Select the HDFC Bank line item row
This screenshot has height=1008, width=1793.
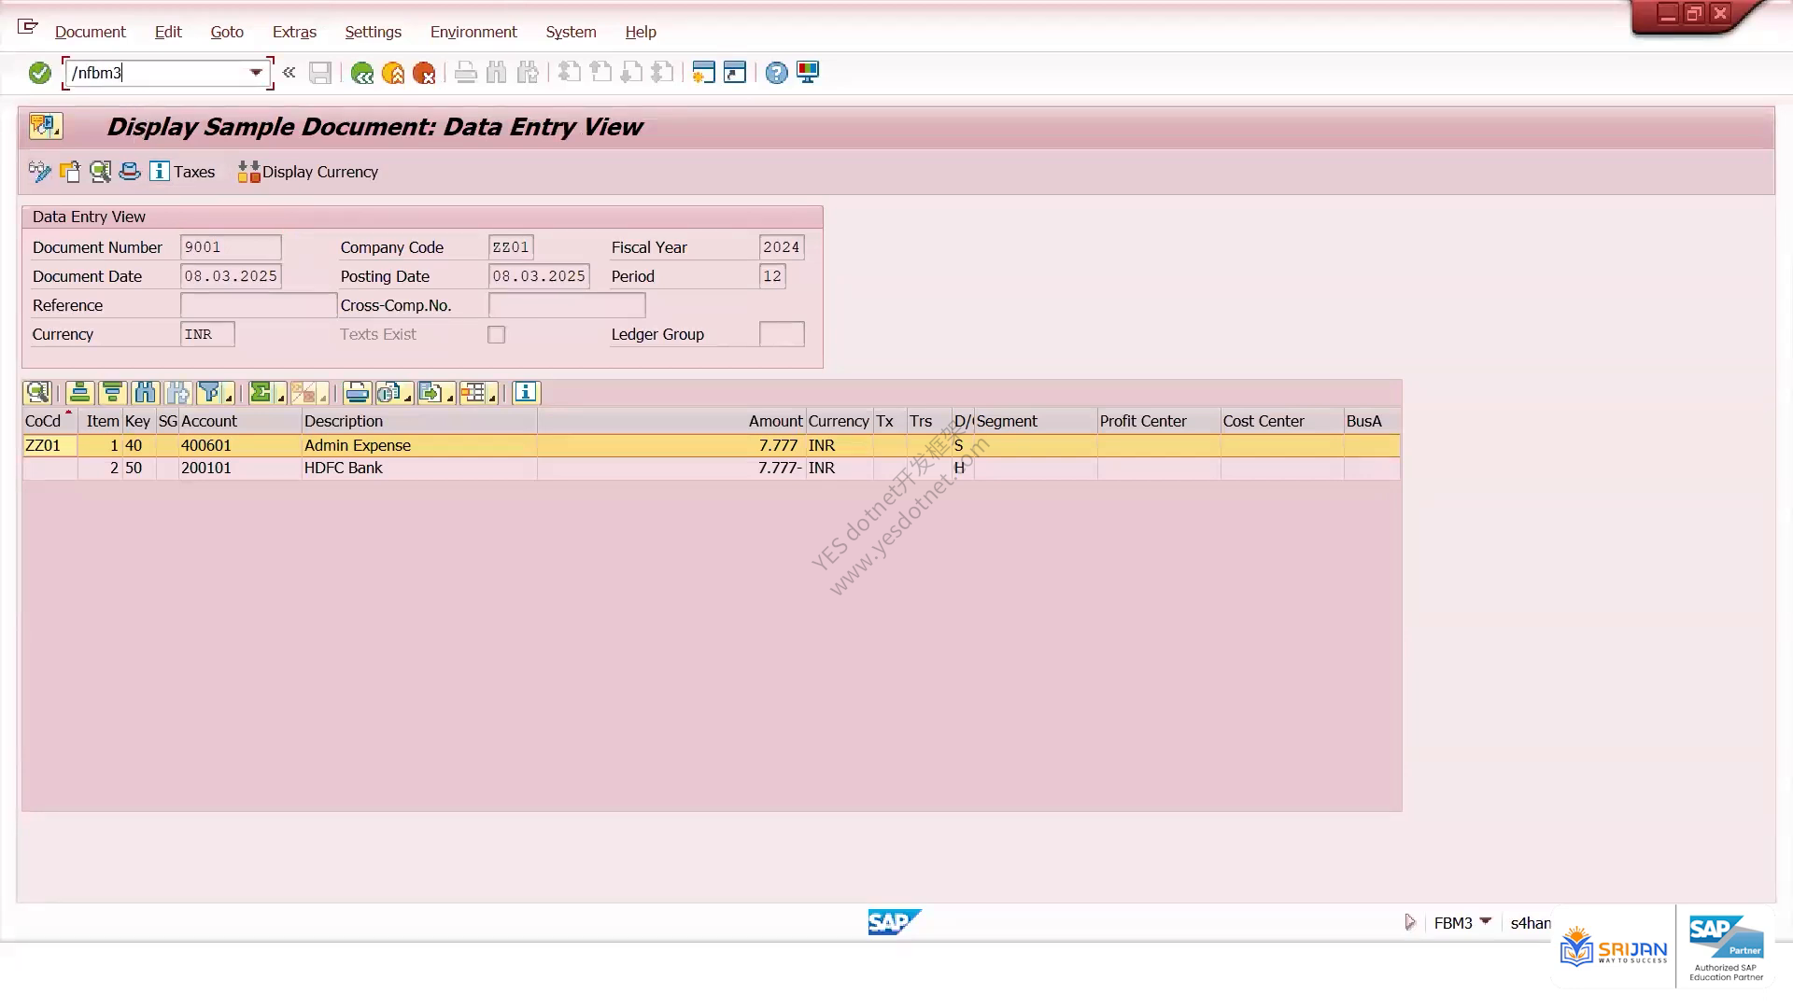[x=711, y=469]
